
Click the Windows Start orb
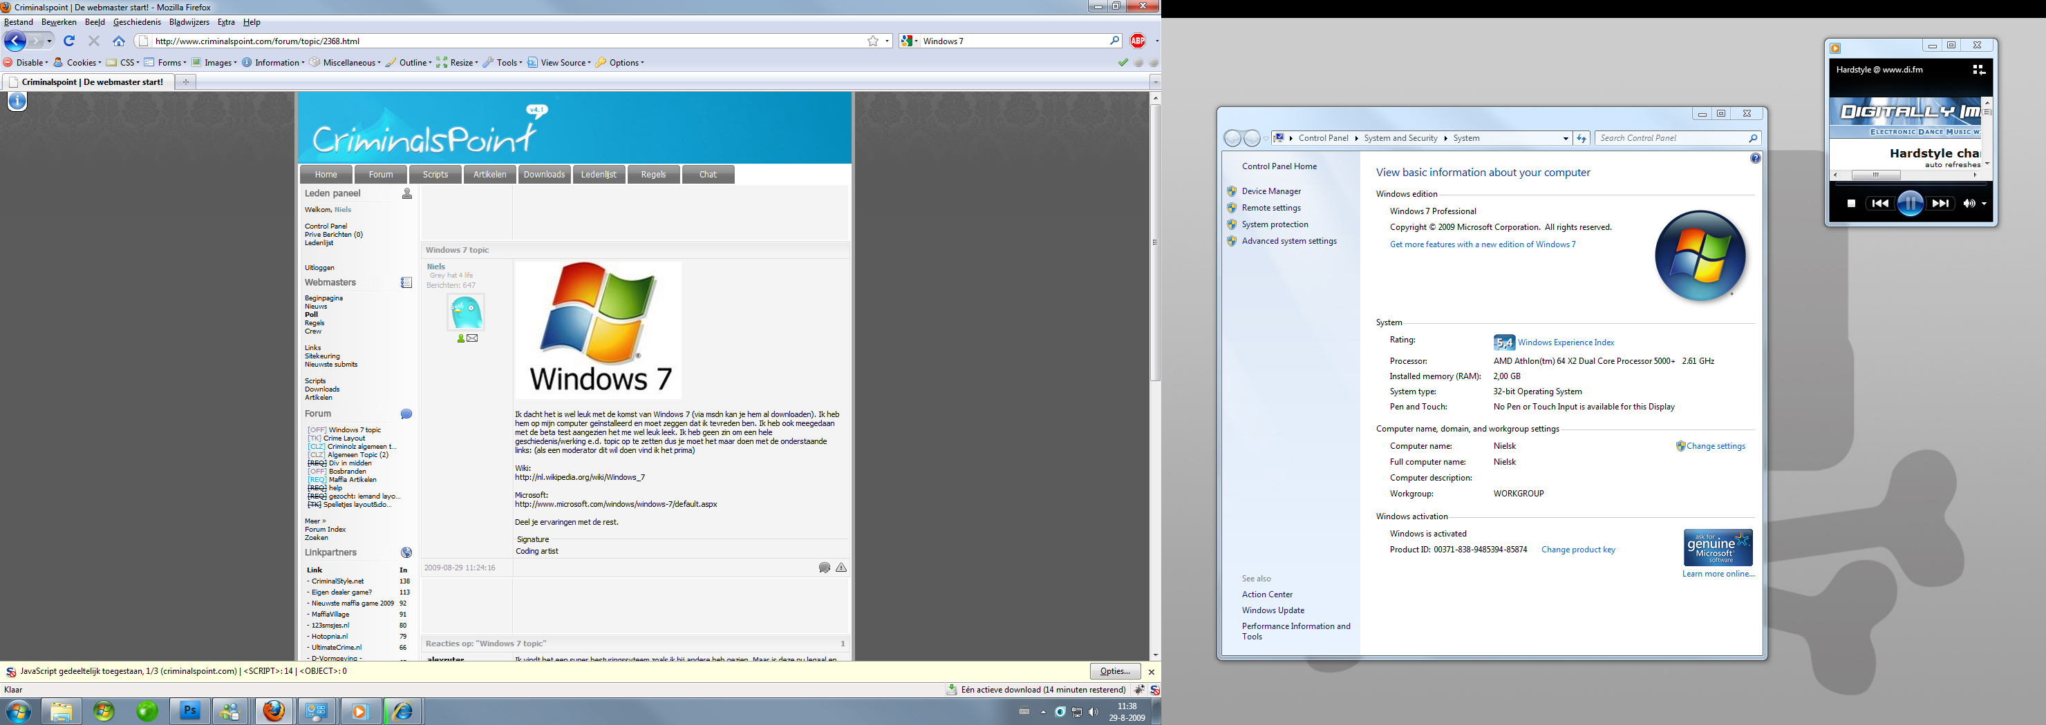[18, 710]
